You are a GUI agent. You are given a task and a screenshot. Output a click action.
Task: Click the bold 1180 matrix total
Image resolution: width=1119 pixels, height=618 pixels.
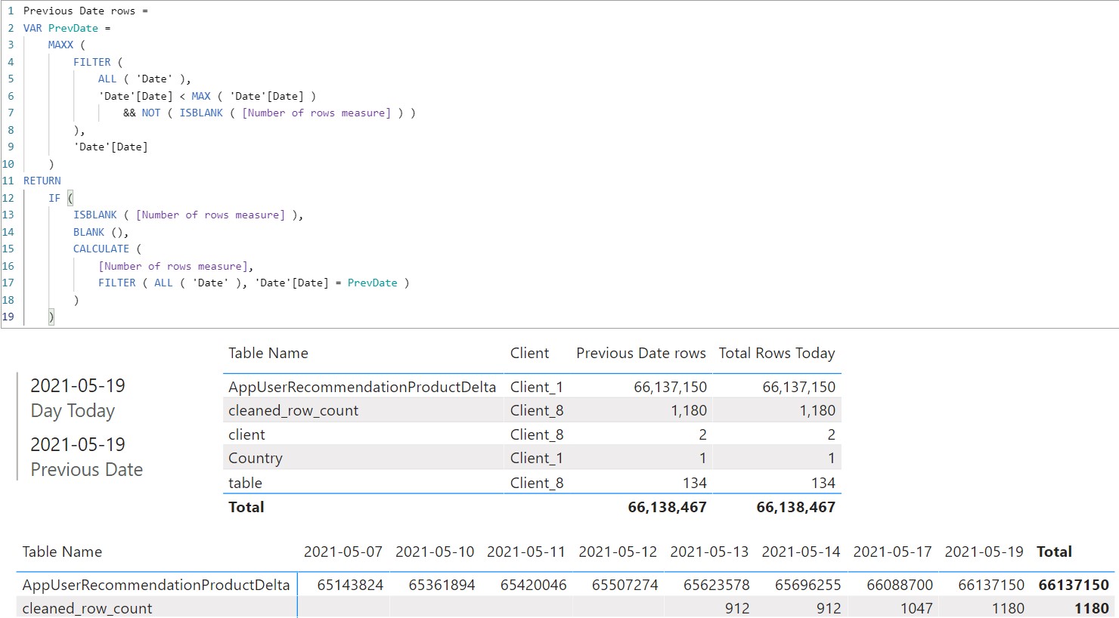point(1091,608)
